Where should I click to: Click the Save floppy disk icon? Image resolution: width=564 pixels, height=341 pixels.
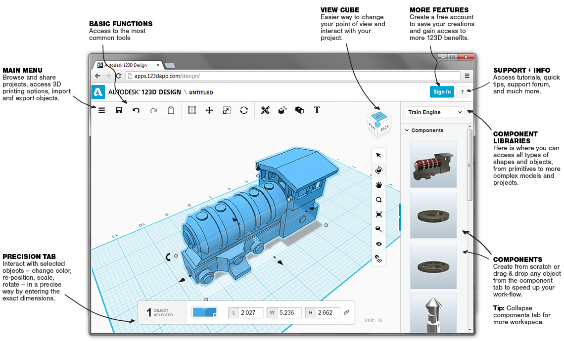click(119, 110)
